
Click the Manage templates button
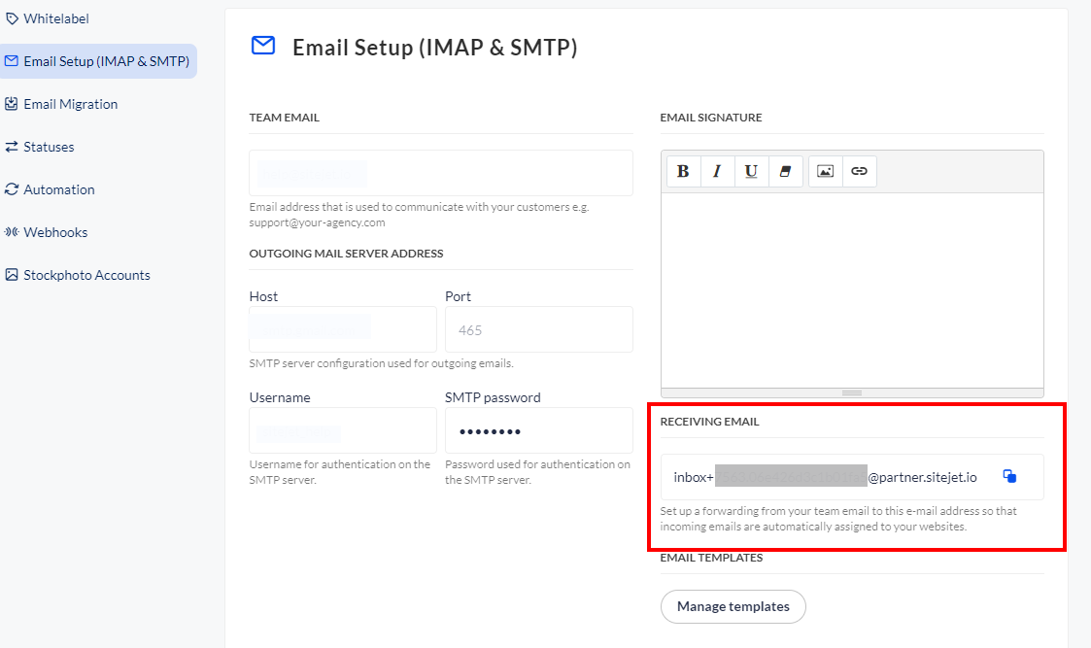(733, 606)
